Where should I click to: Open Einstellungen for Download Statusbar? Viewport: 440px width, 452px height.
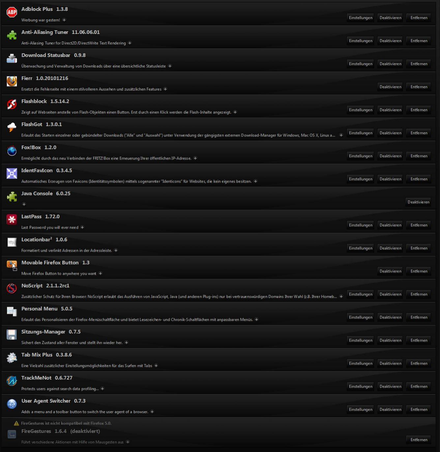pyautogui.click(x=361, y=64)
